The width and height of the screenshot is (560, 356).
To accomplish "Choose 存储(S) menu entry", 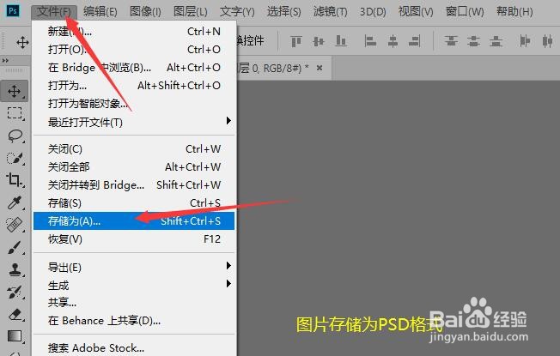I will coord(134,203).
